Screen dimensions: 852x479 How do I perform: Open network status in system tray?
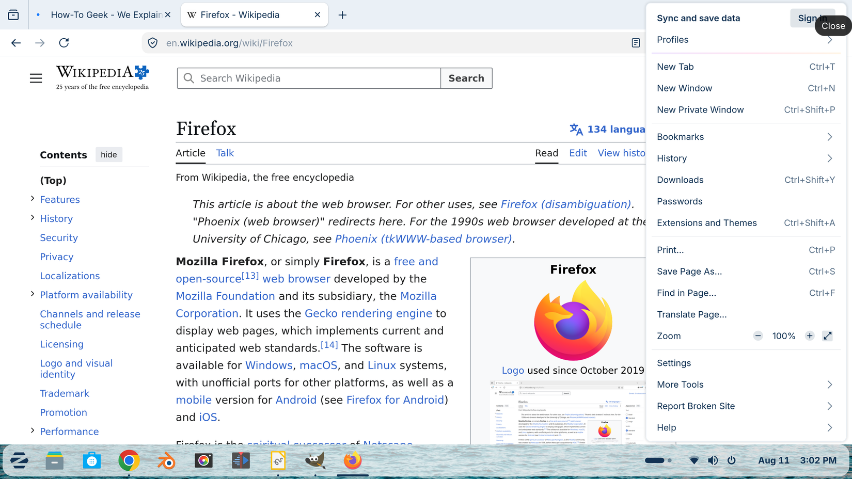(x=694, y=460)
